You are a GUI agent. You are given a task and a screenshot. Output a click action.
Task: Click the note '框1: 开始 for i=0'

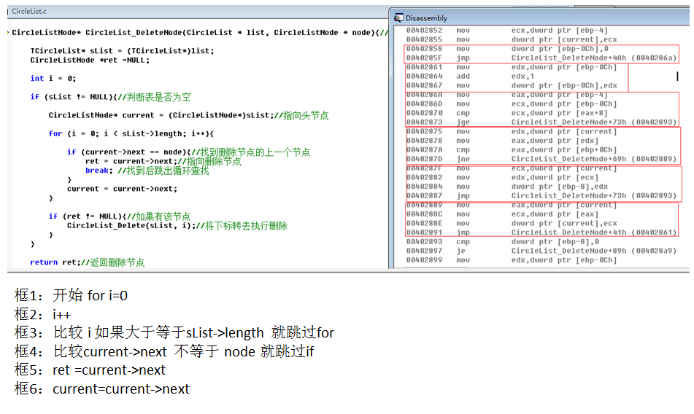[x=71, y=295]
